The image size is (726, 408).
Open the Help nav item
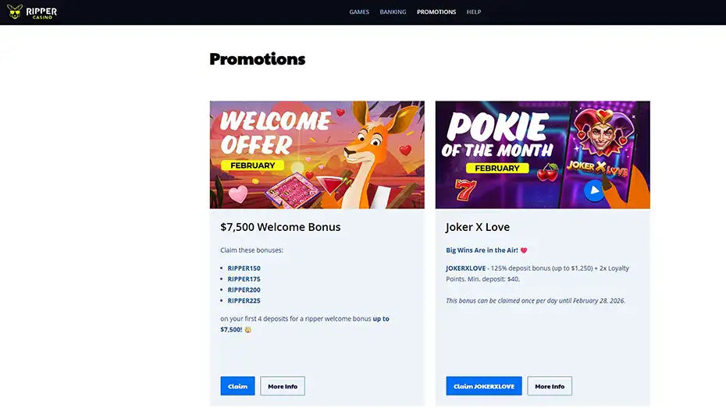[x=474, y=12]
